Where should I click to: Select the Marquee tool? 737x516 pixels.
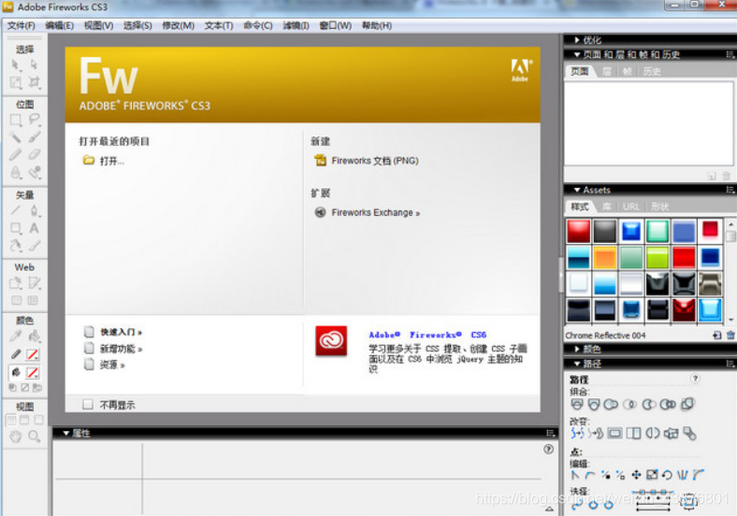coord(16,120)
